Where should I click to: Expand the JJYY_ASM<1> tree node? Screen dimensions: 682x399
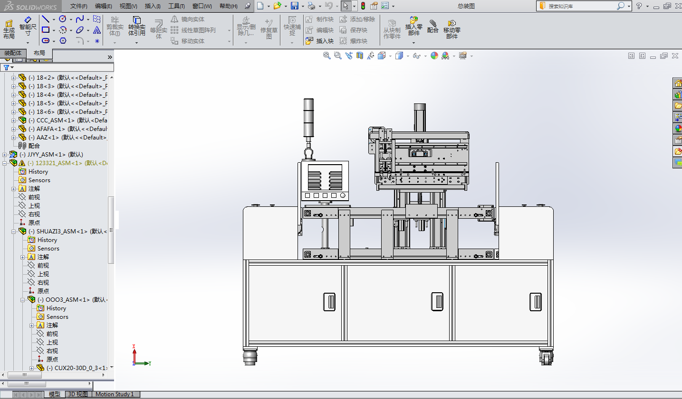(x=5, y=155)
